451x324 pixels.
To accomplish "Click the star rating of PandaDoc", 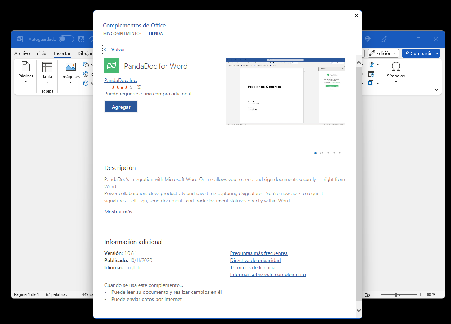I will [122, 87].
